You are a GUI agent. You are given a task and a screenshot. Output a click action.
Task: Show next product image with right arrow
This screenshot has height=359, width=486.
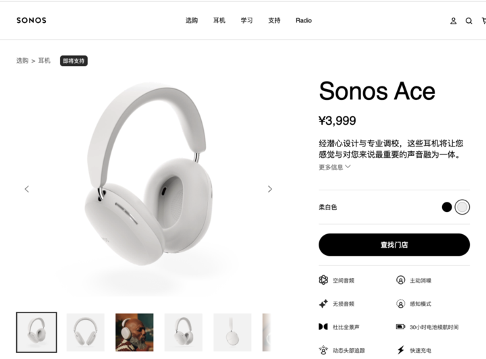point(269,189)
